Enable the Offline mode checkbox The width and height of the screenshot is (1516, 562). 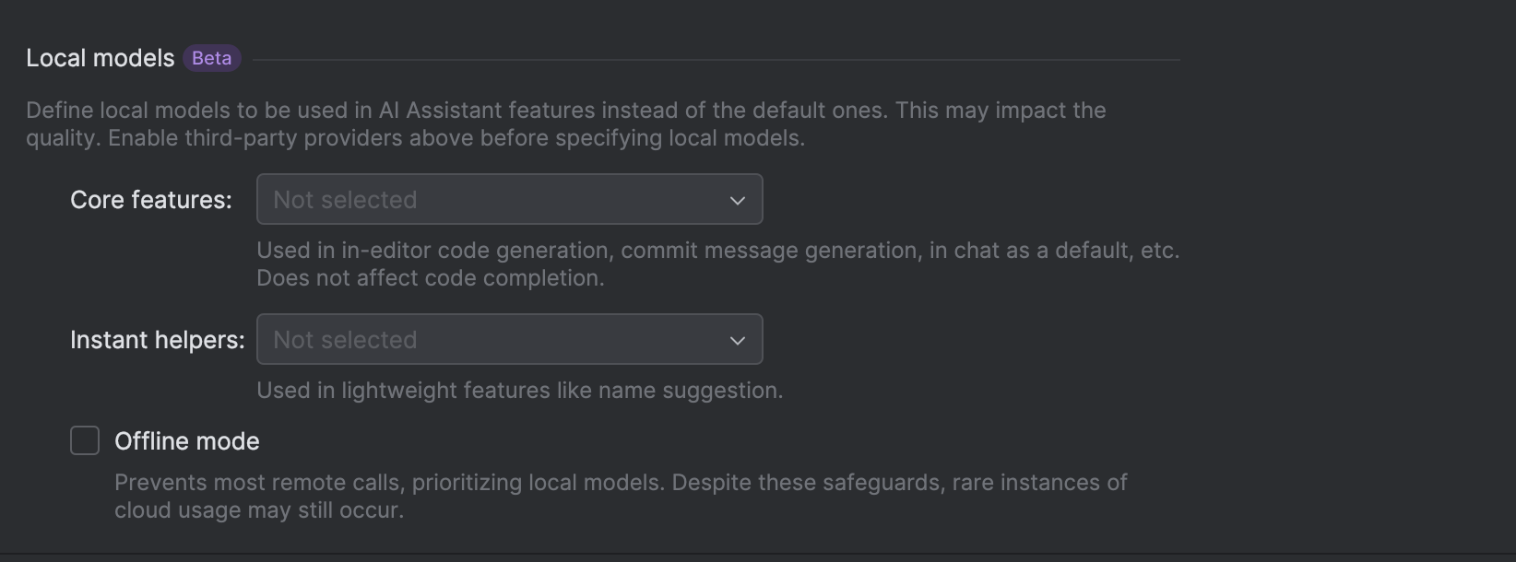(x=85, y=440)
